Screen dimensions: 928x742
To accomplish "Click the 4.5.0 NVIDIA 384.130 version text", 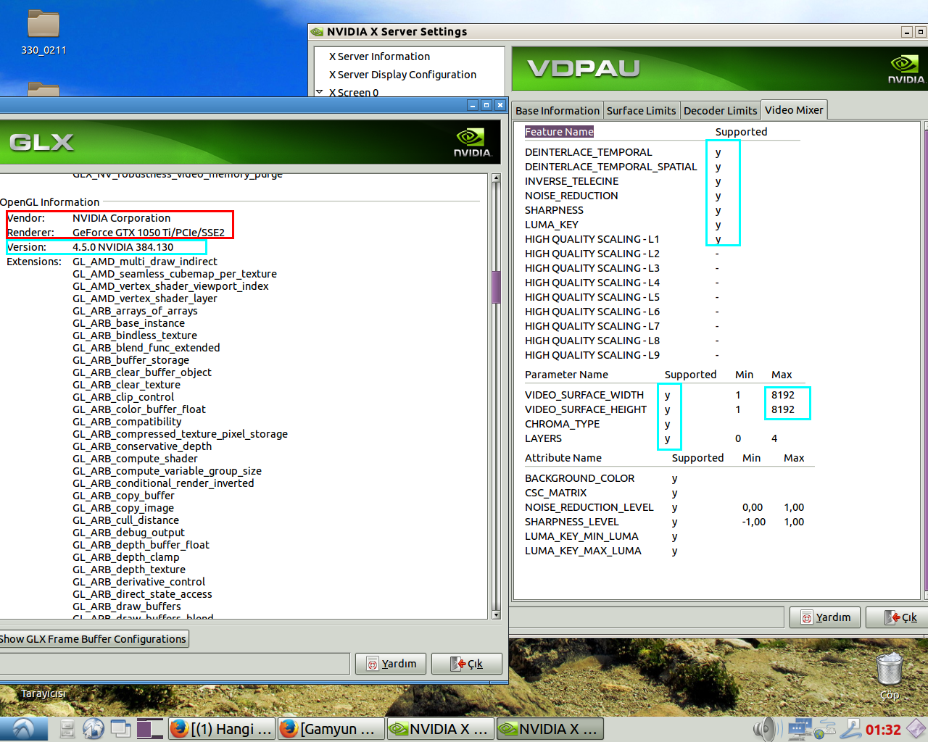I will tap(123, 247).
